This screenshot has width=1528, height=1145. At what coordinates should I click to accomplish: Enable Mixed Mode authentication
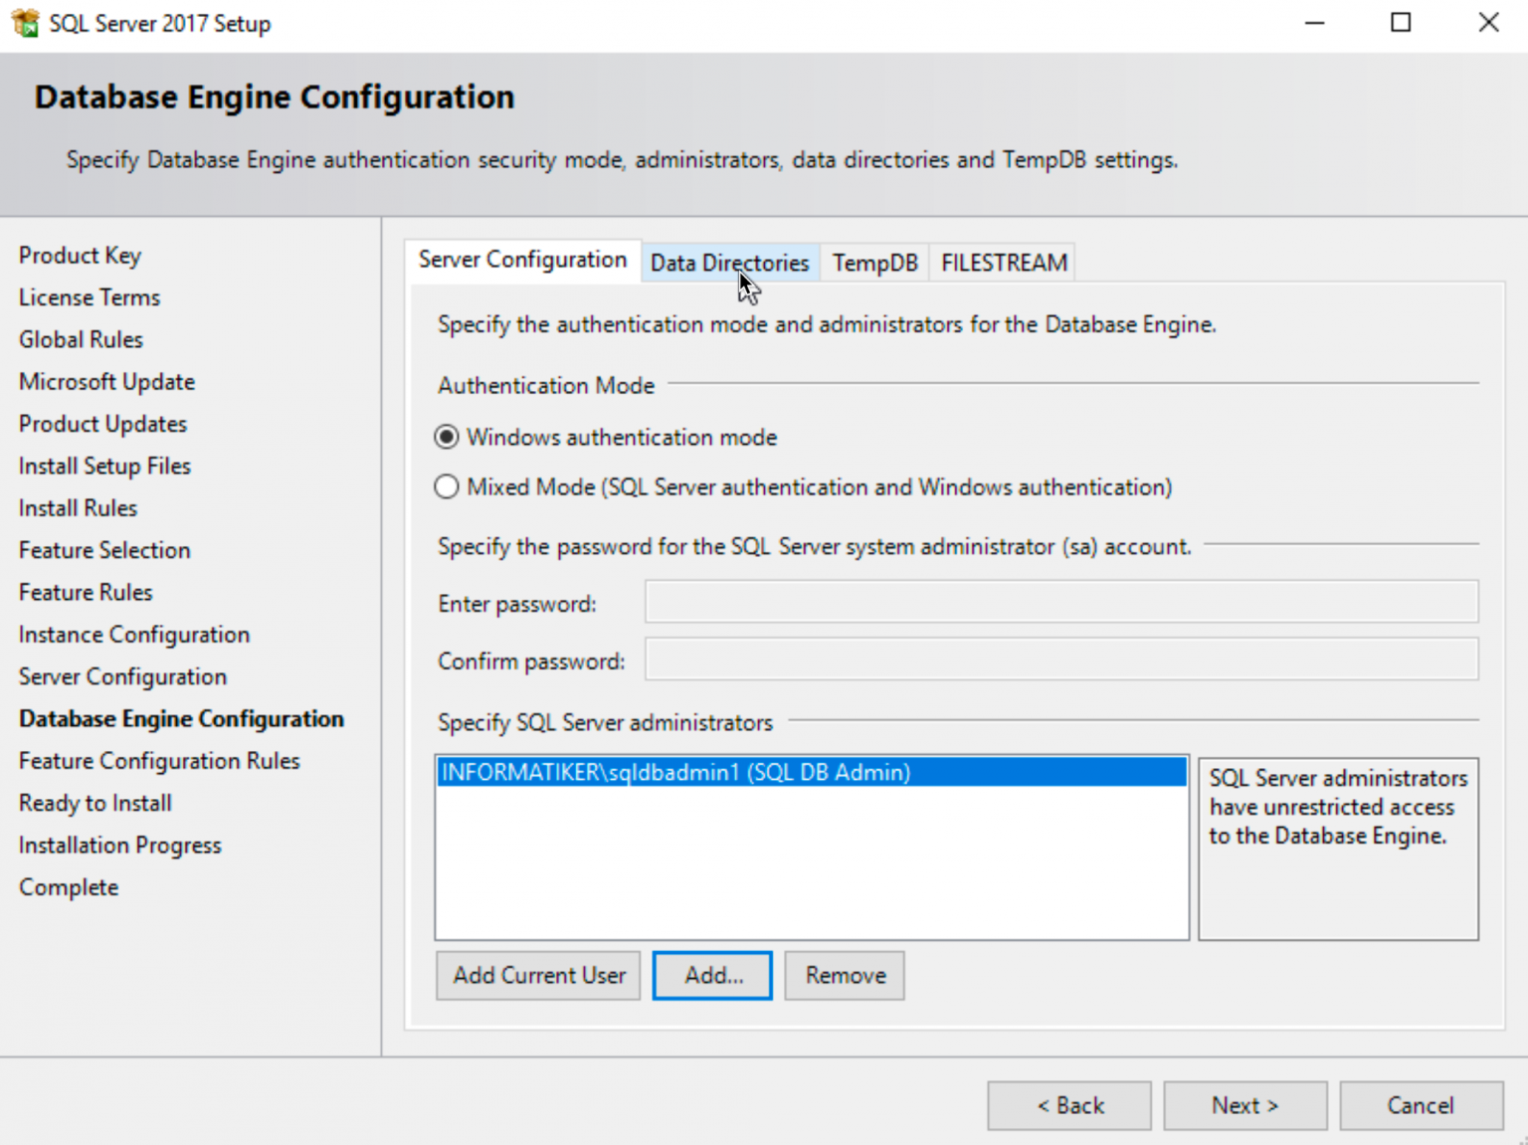coord(446,486)
